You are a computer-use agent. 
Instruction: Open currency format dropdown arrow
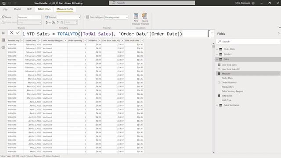tap(50, 22)
